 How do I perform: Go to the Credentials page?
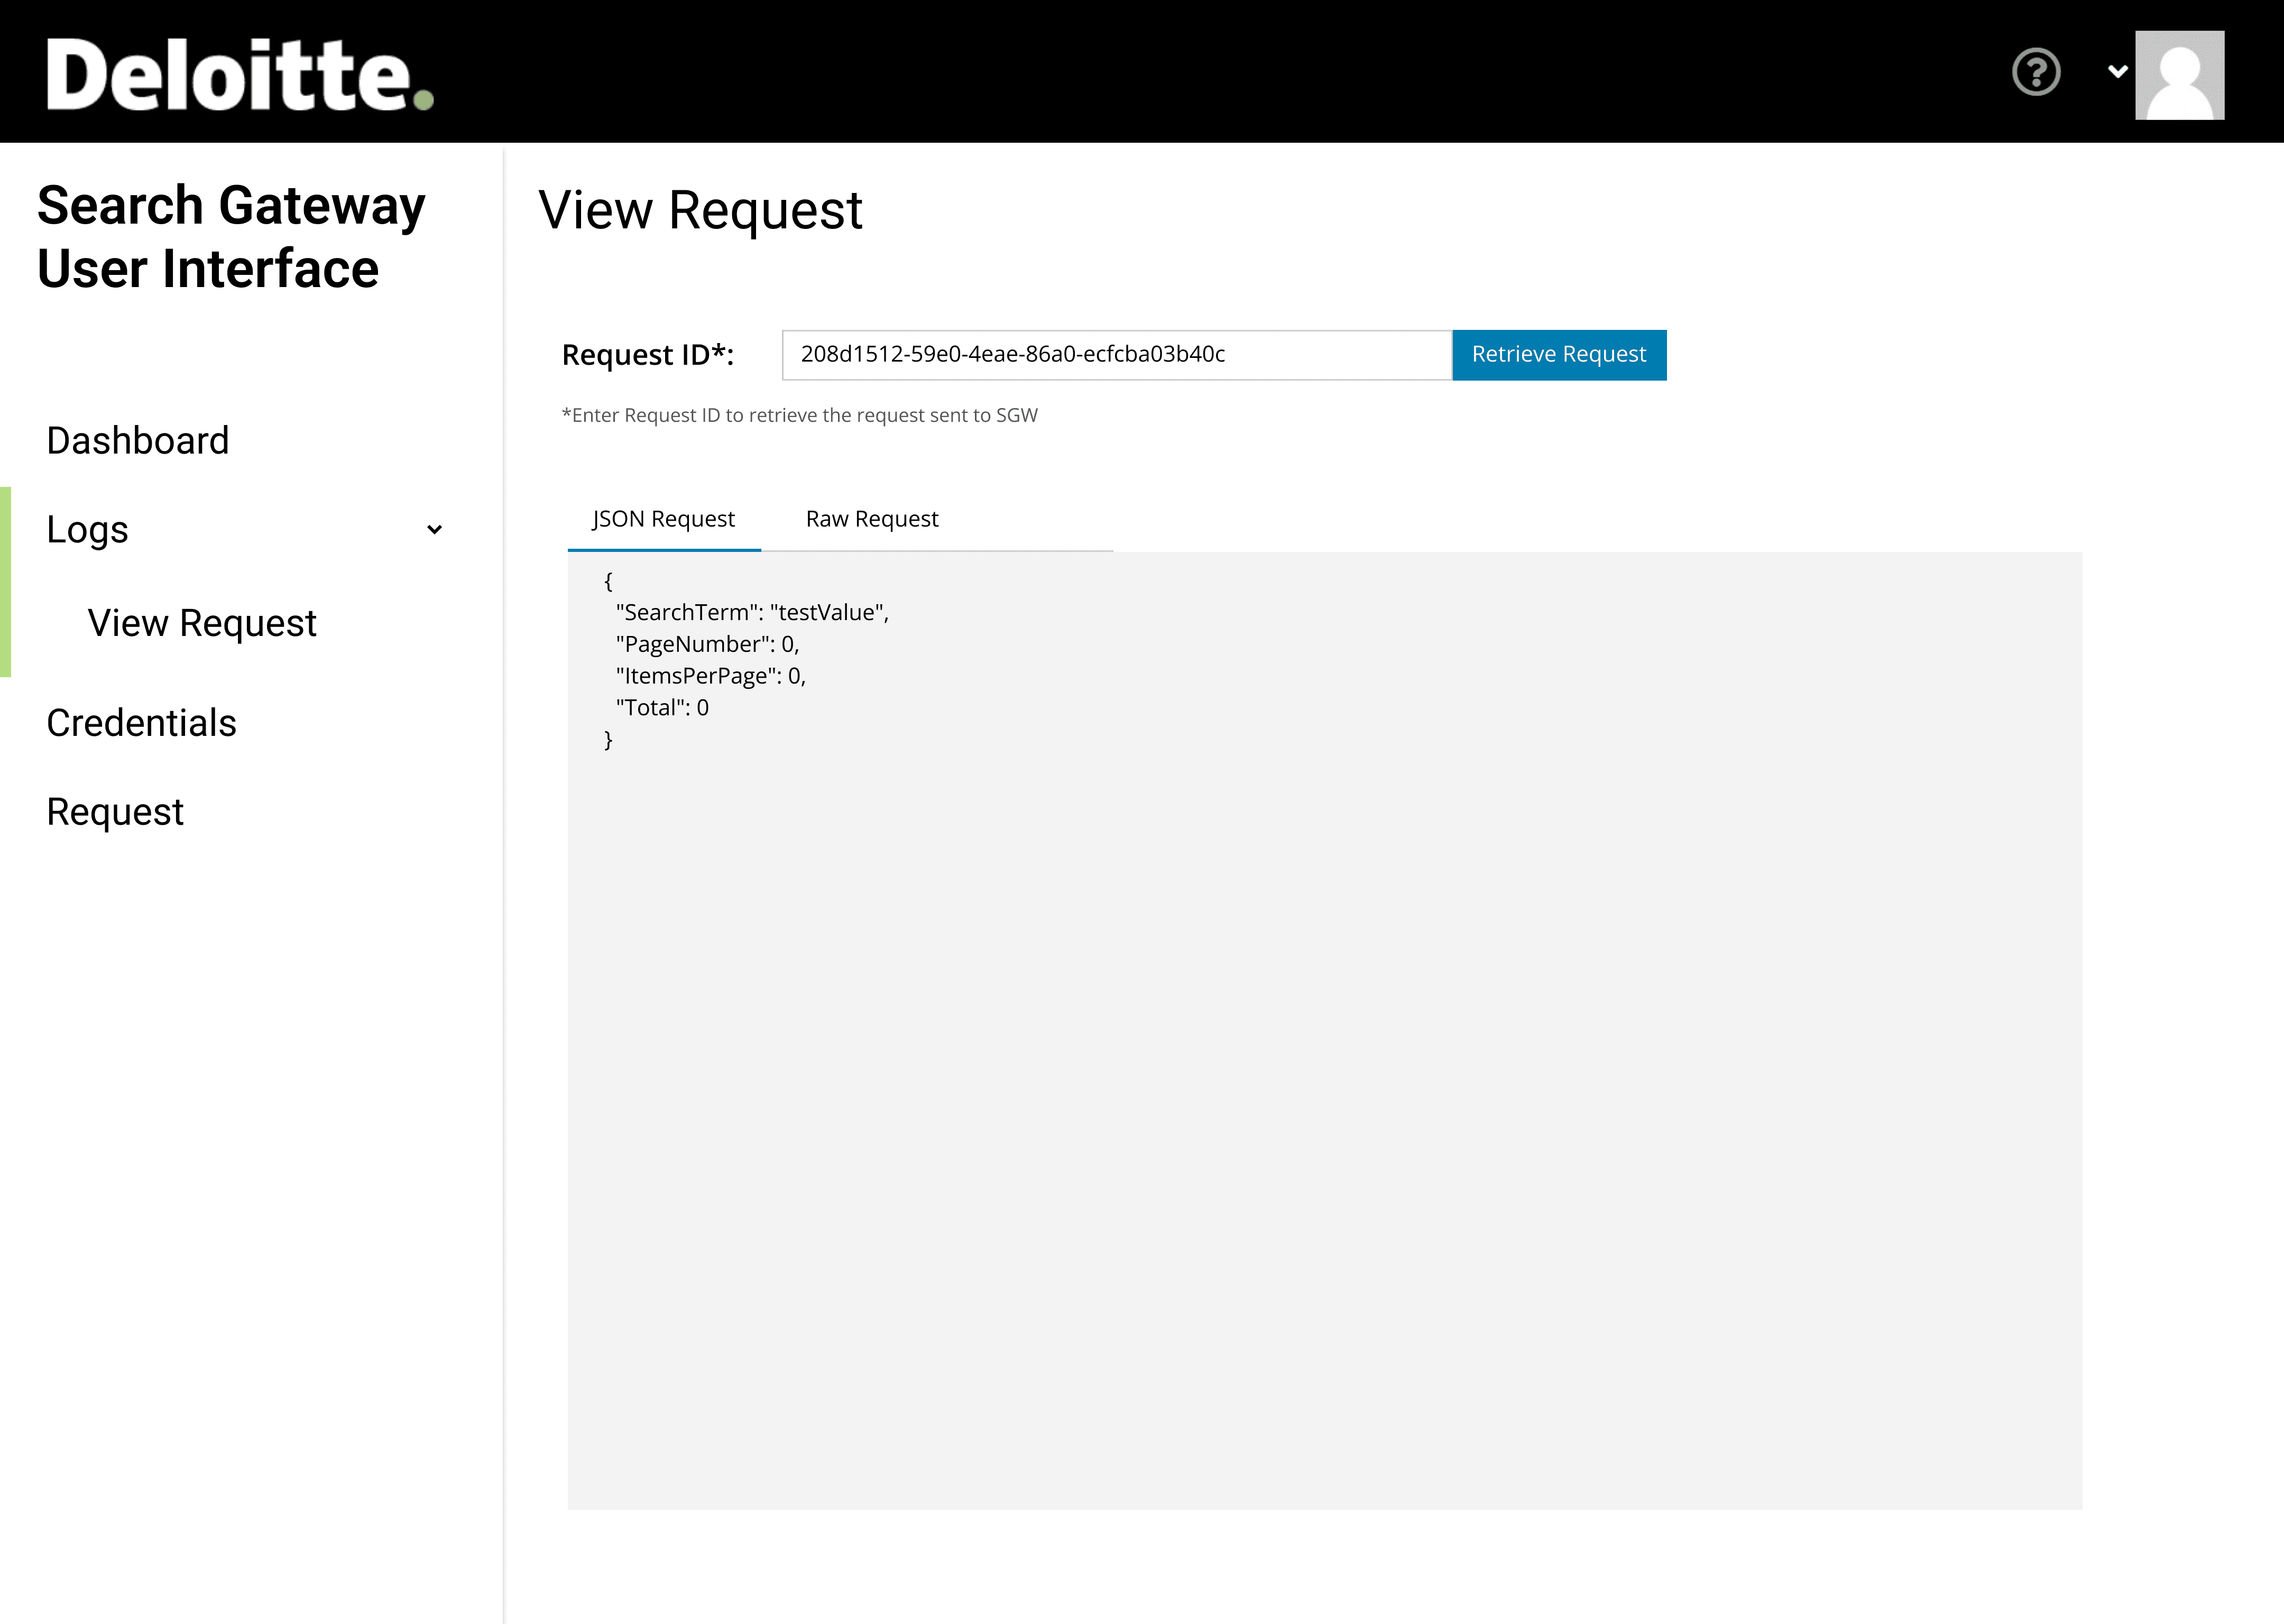[141, 723]
